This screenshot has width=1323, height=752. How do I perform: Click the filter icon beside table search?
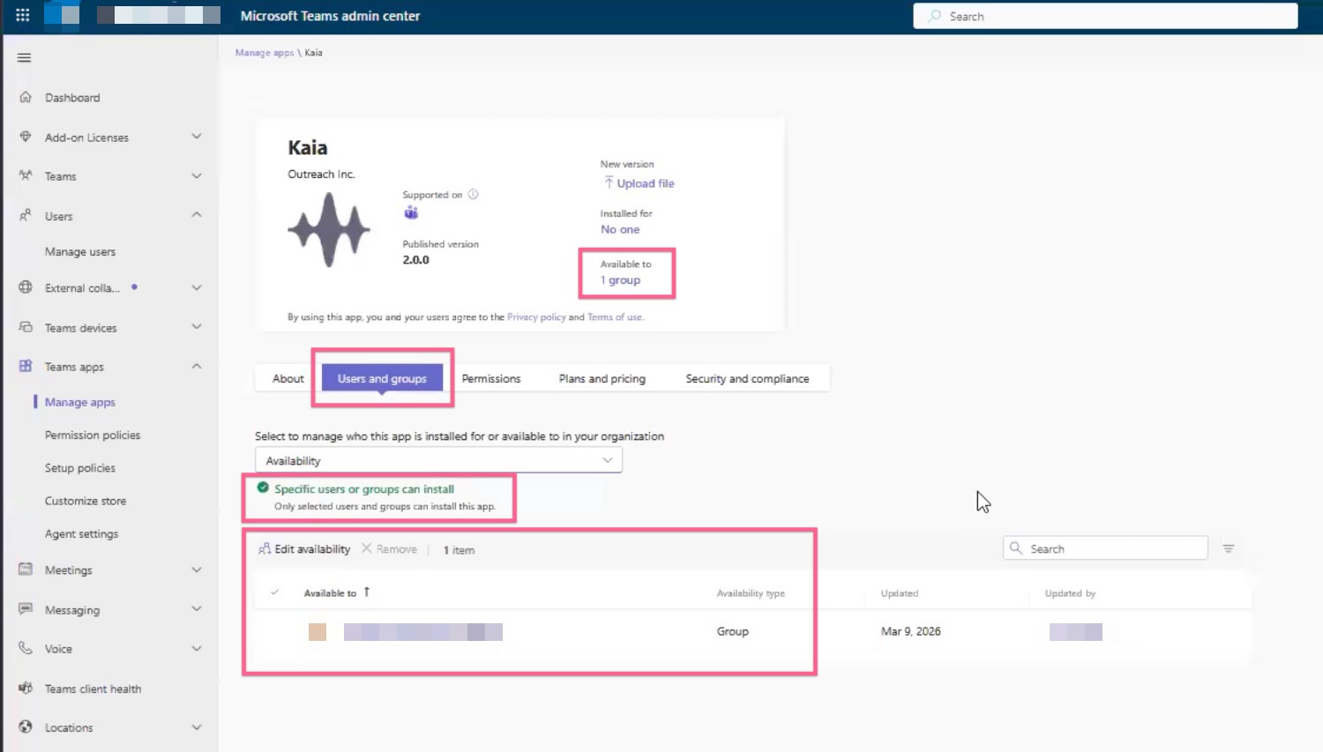1229,548
